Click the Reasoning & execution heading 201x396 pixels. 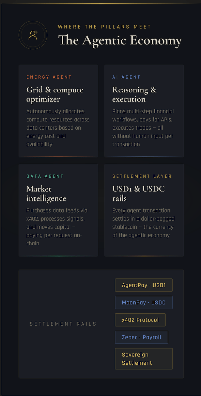click(134, 94)
